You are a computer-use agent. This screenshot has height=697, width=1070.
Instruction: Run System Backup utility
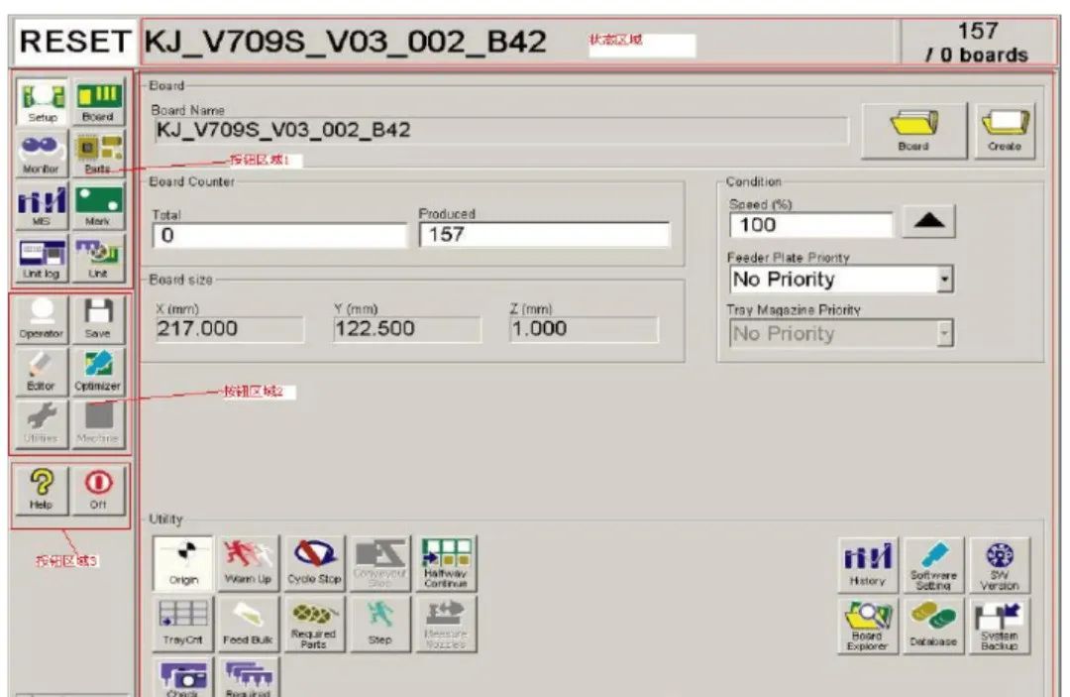tap(998, 625)
